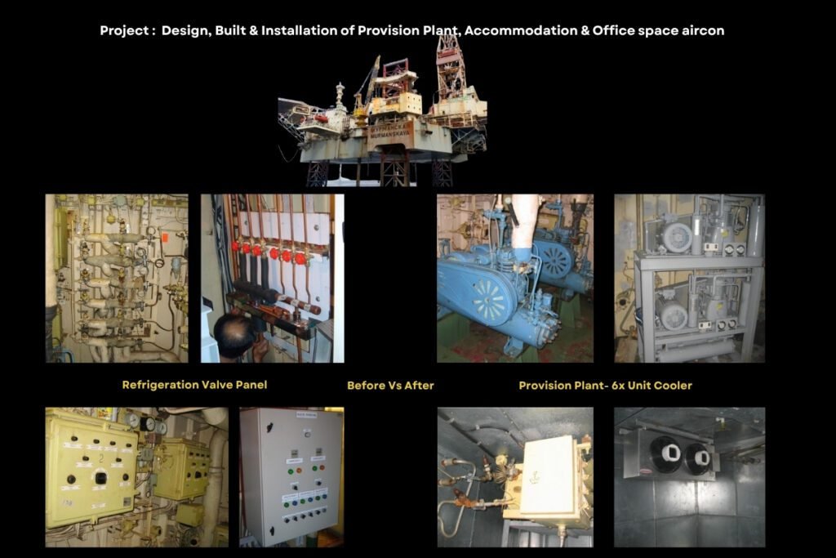Open the old yellow control panel photo

(136, 476)
